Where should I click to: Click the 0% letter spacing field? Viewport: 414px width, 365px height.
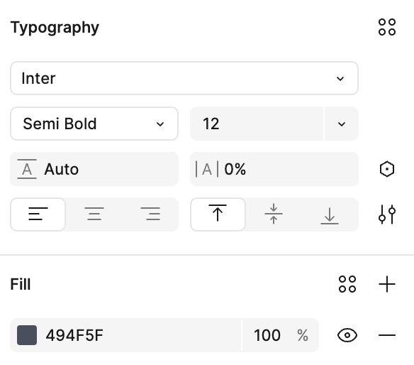click(x=274, y=169)
